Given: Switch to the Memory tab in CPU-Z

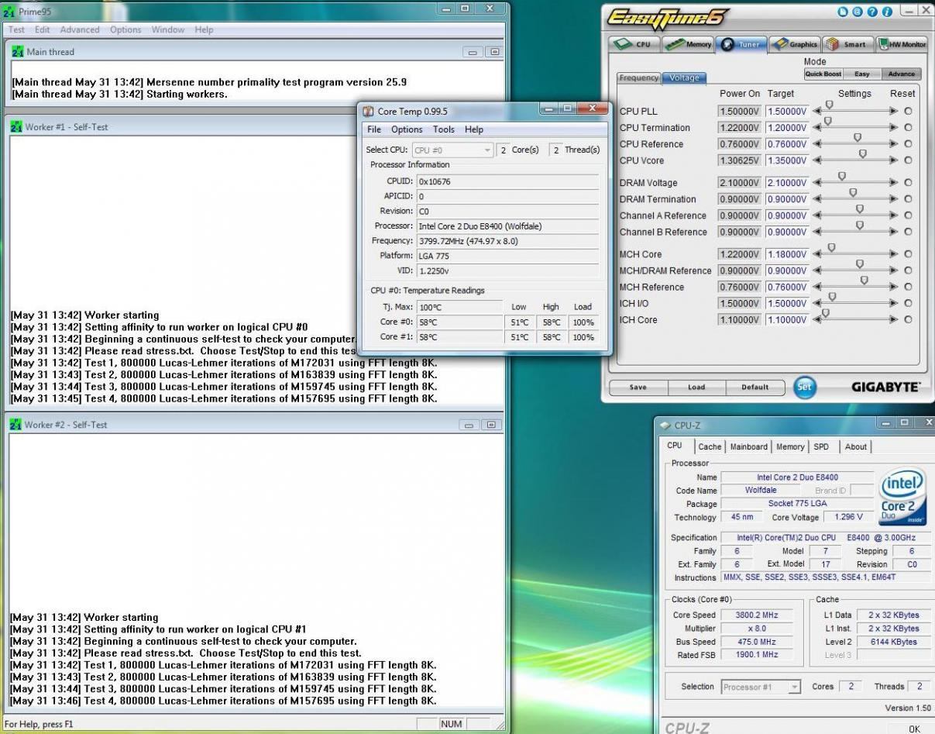Looking at the screenshot, I should [790, 446].
